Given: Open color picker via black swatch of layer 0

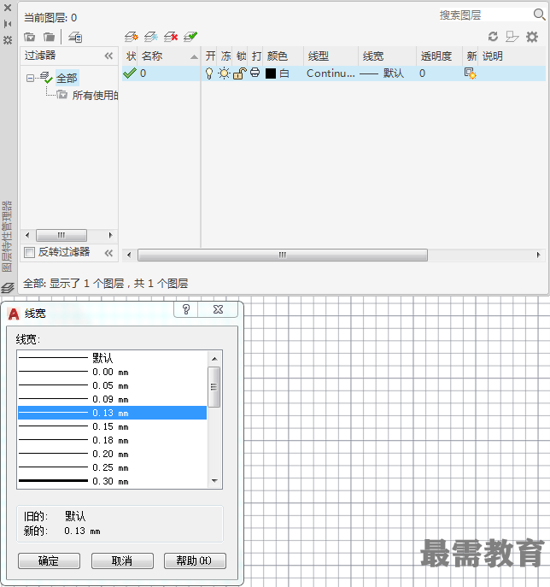Looking at the screenshot, I should pos(271,73).
